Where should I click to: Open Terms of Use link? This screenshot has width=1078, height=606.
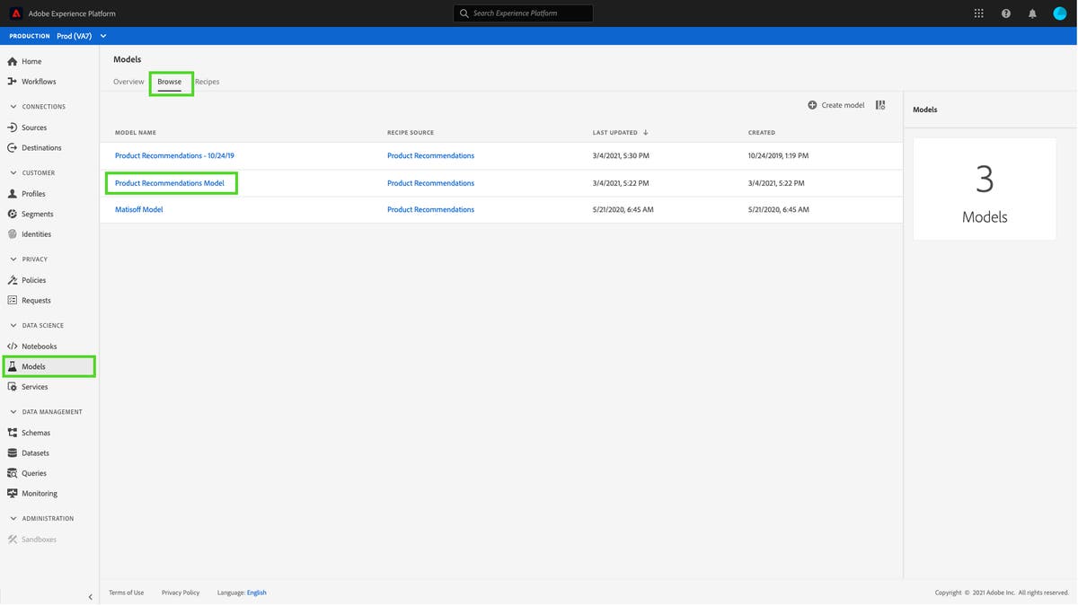click(x=127, y=593)
